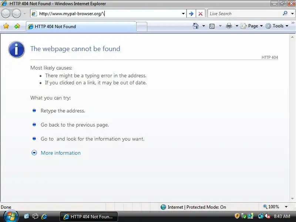The width and height of the screenshot is (296, 222).
Task: Click the Internet zone globe icon
Action: 163,207
